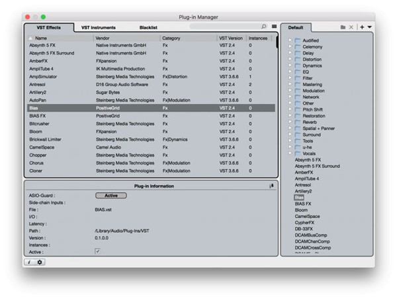
Task: Click the Tools folder icon
Action: (x=298, y=141)
